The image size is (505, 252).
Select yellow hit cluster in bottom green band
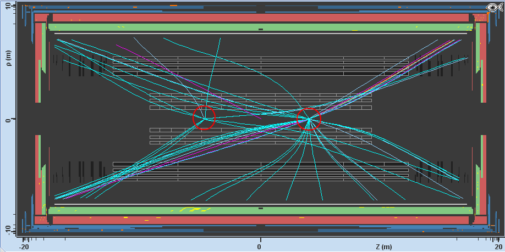[x=190, y=210]
